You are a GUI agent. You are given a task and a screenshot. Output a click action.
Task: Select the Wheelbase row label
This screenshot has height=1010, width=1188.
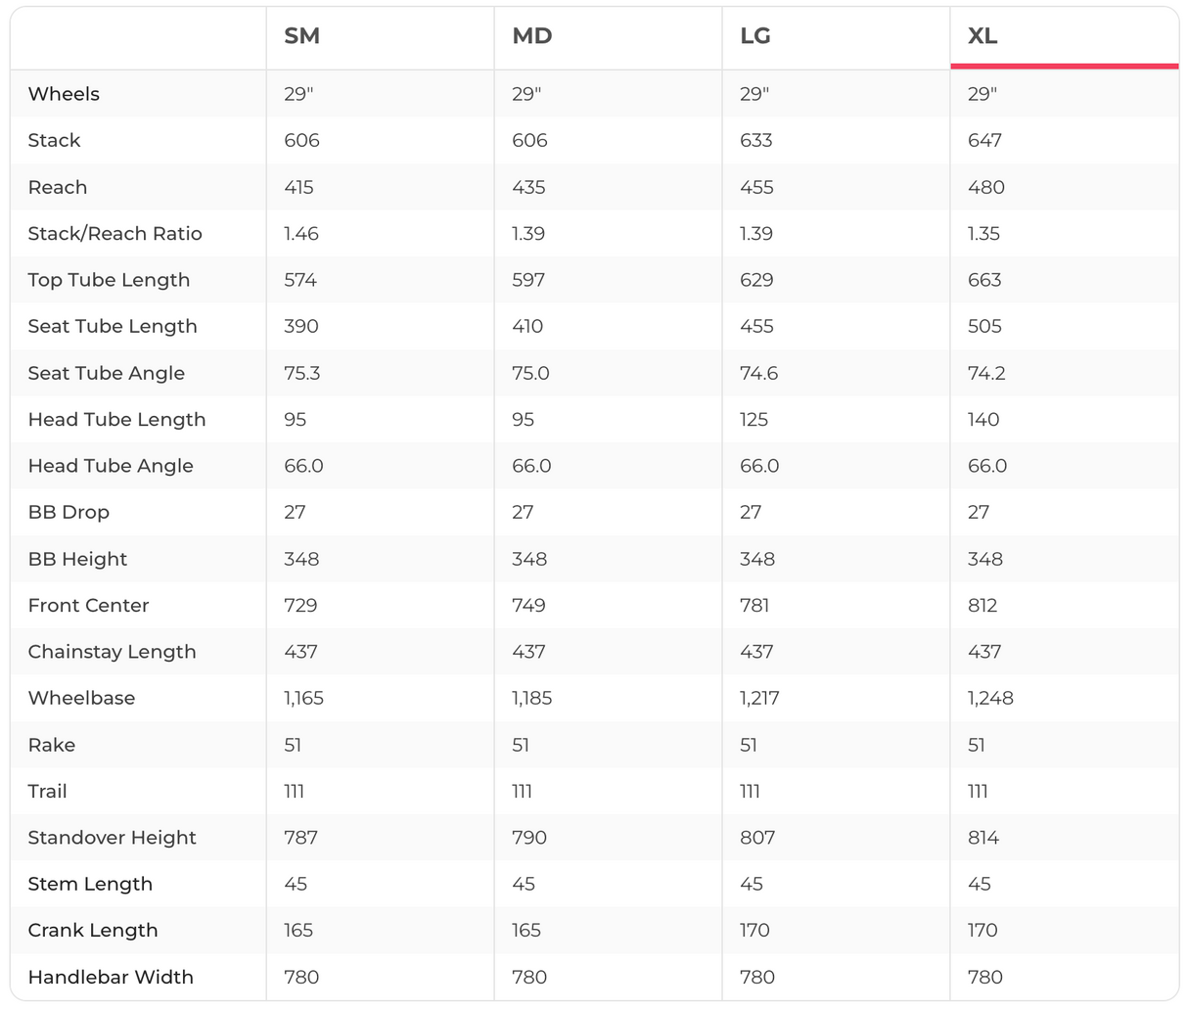pos(81,698)
